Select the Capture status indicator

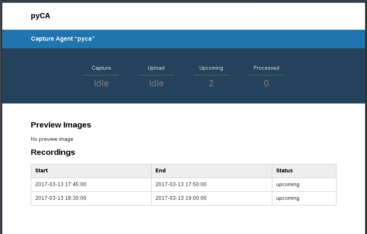click(x=101, y=68)
